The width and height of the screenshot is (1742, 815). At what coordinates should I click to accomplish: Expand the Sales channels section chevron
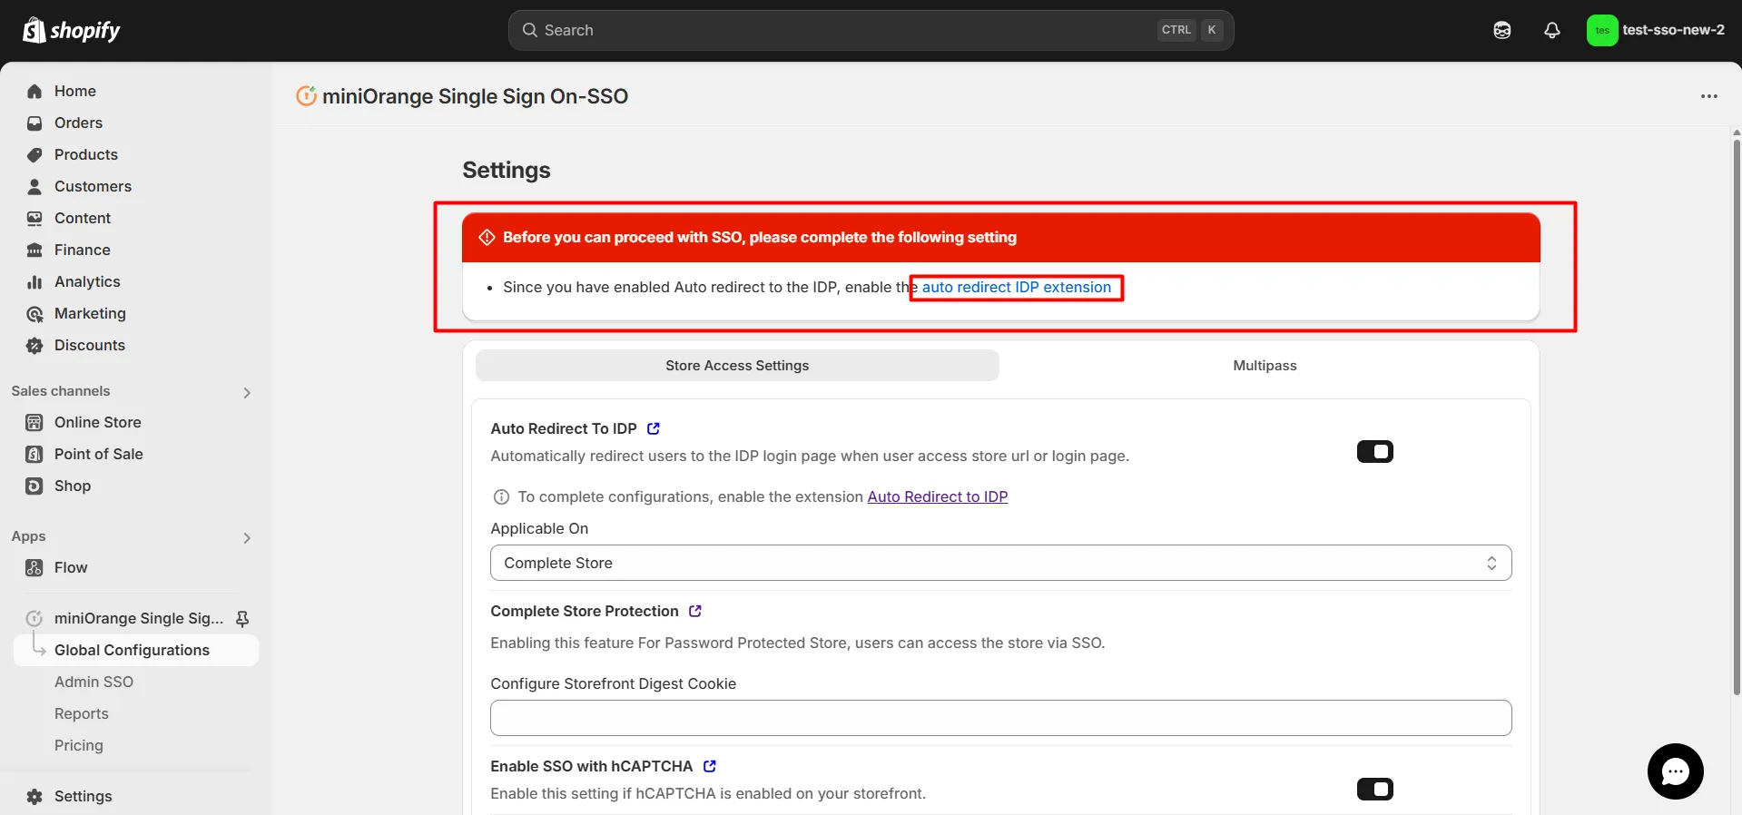click(247, 392)
